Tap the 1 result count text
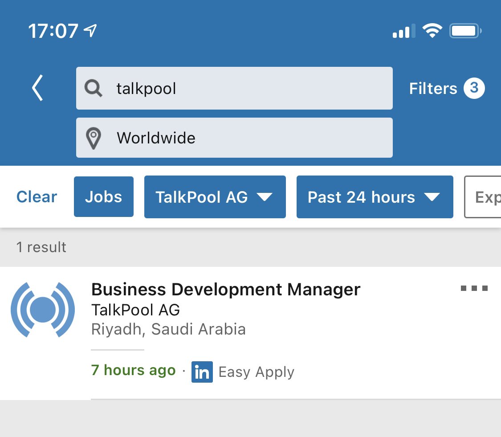The image size is (501, 437). coord(41,247)
